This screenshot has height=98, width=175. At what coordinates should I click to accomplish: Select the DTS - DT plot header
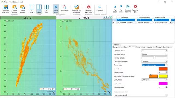point(28,18)
